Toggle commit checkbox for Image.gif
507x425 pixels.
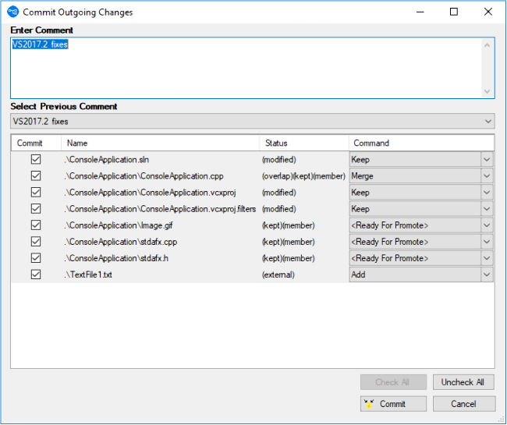coord(35,225)
